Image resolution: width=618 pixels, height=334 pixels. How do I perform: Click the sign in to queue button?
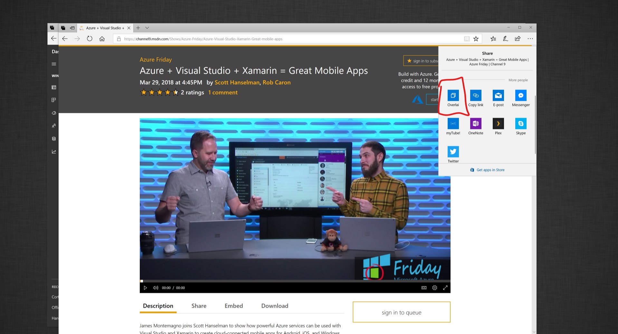[x=402, y=312]
